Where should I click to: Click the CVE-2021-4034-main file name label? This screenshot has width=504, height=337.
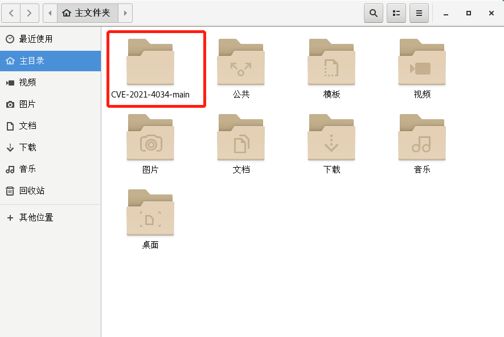(x=150, y=95)
